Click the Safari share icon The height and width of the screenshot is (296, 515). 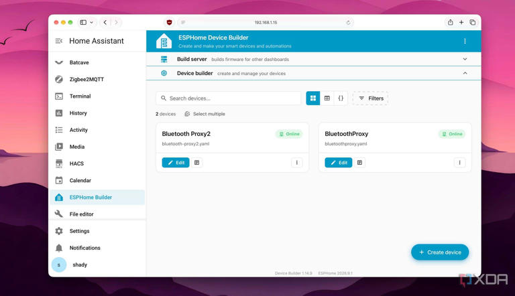point(451,22)
